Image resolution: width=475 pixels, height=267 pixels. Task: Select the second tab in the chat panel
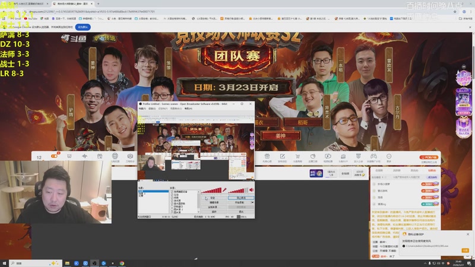click(397, 170)
